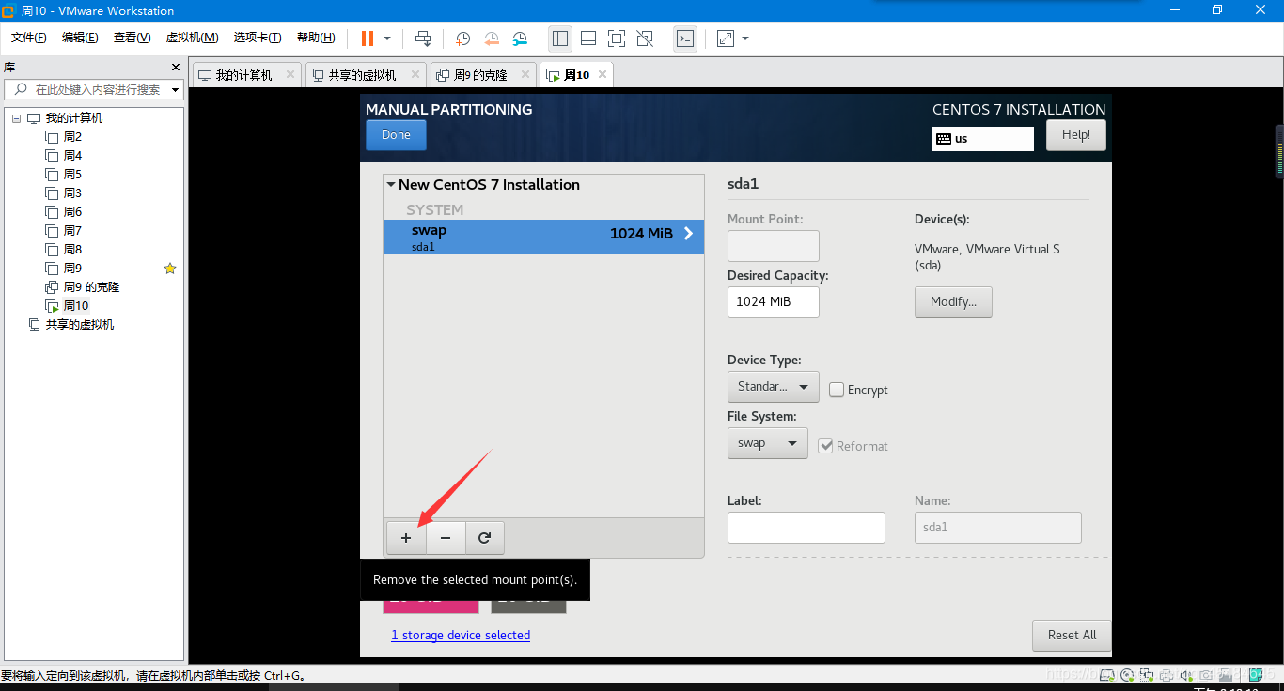The width and height of the screenshot is (1284, 691).
Task: Click the us keyboard layout indicator
Action: [983, 139]
